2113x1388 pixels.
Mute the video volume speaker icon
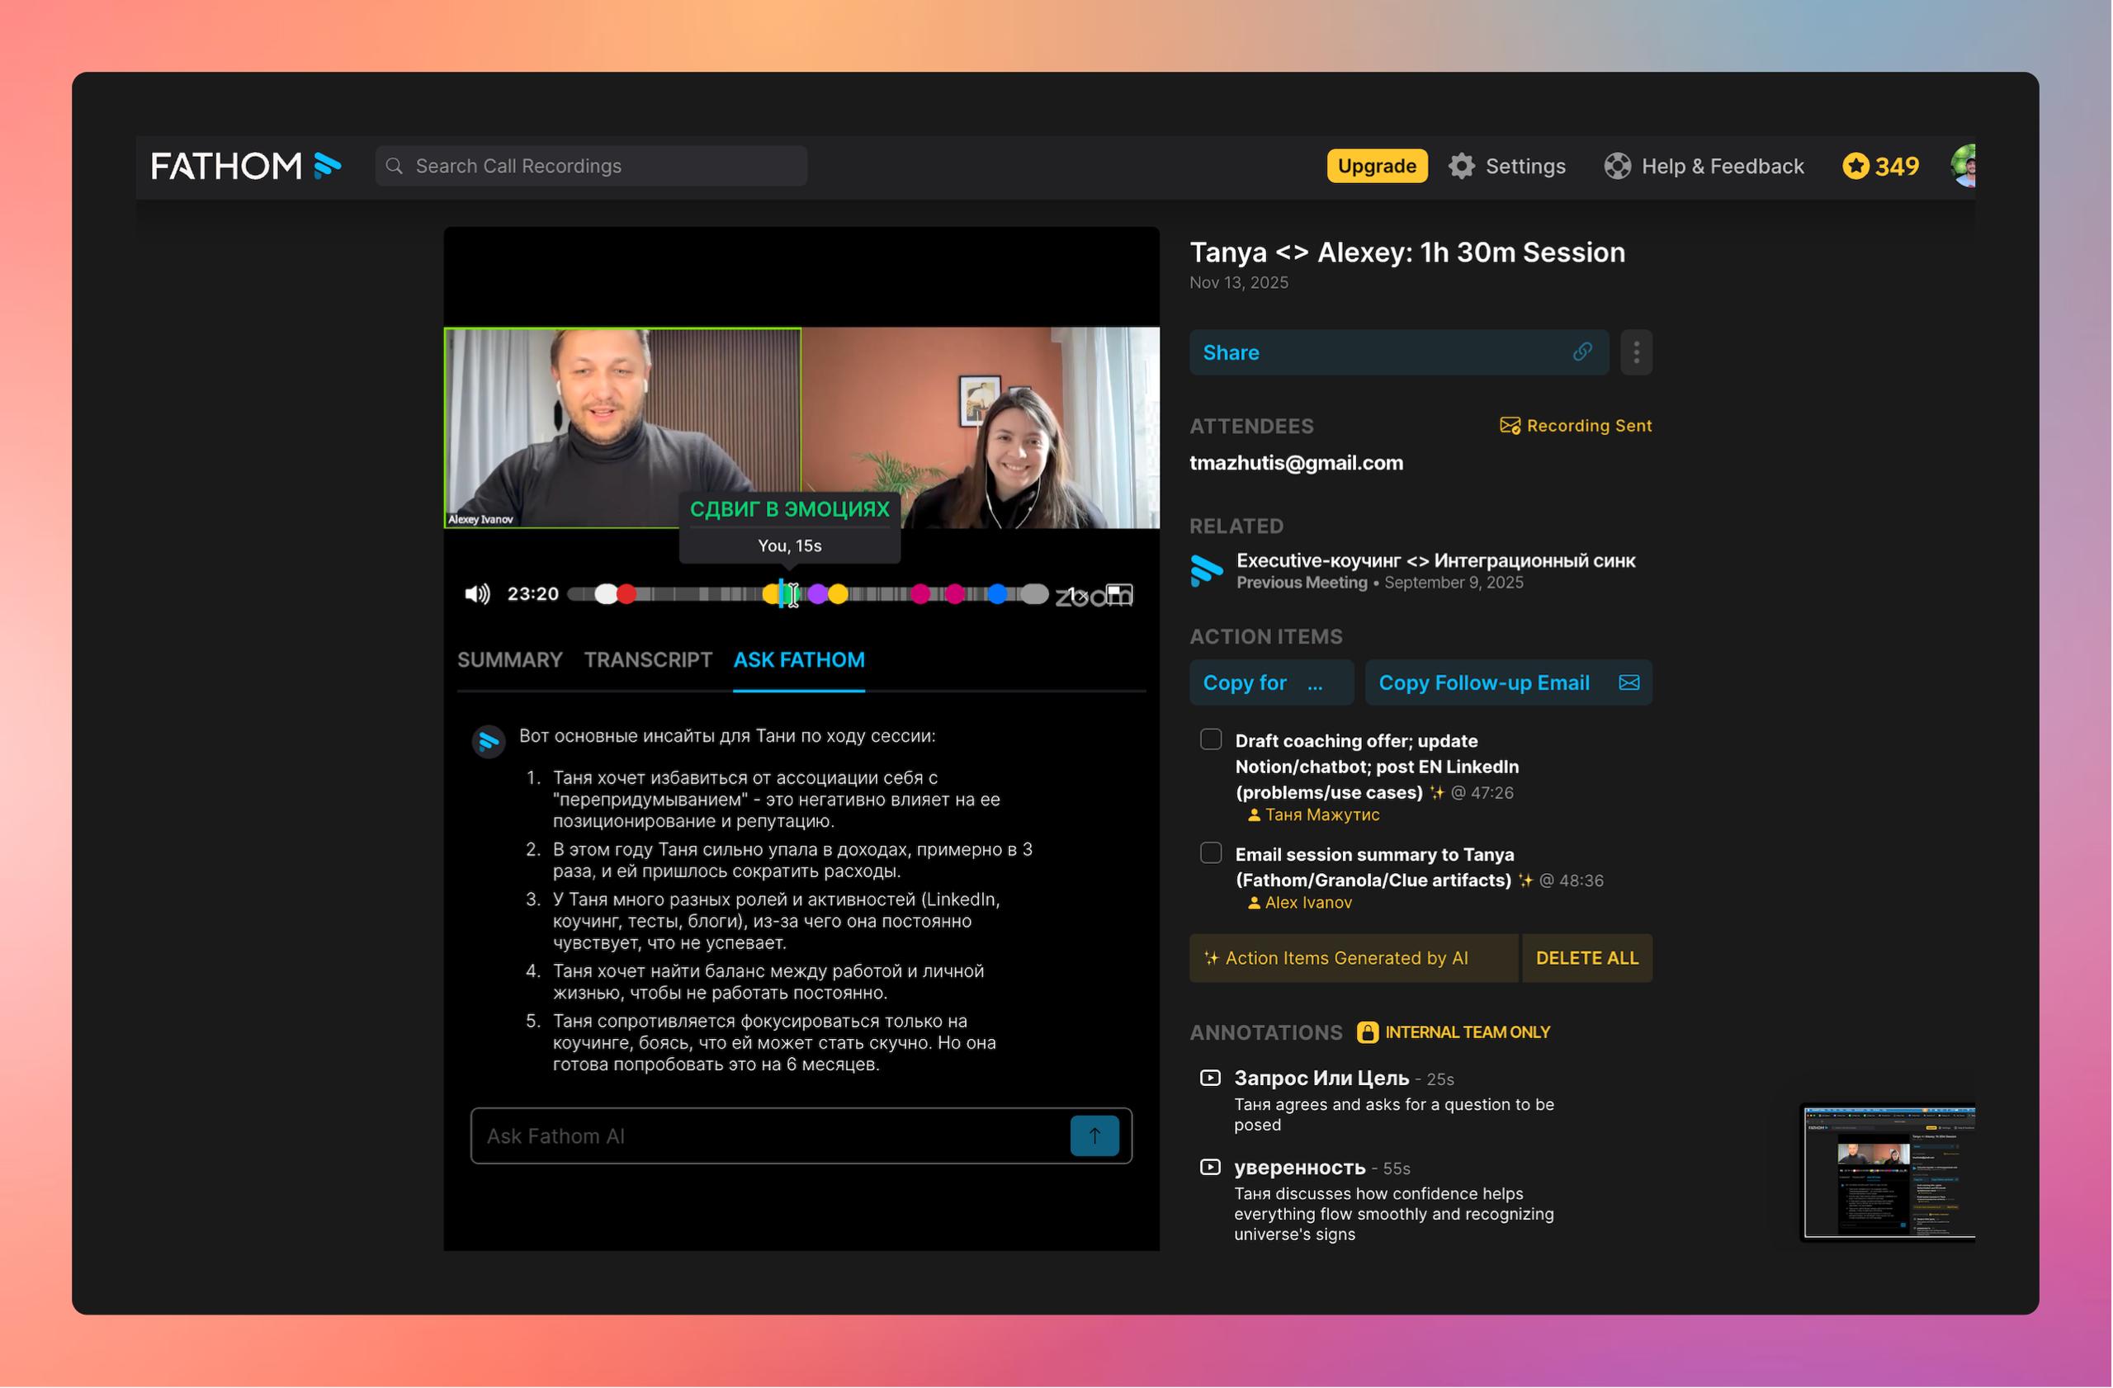[477, 593]
